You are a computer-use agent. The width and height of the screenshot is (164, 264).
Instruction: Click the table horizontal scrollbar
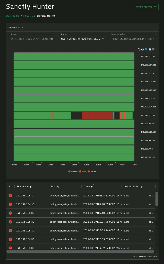pyautogui.click(x=80, y=251)
